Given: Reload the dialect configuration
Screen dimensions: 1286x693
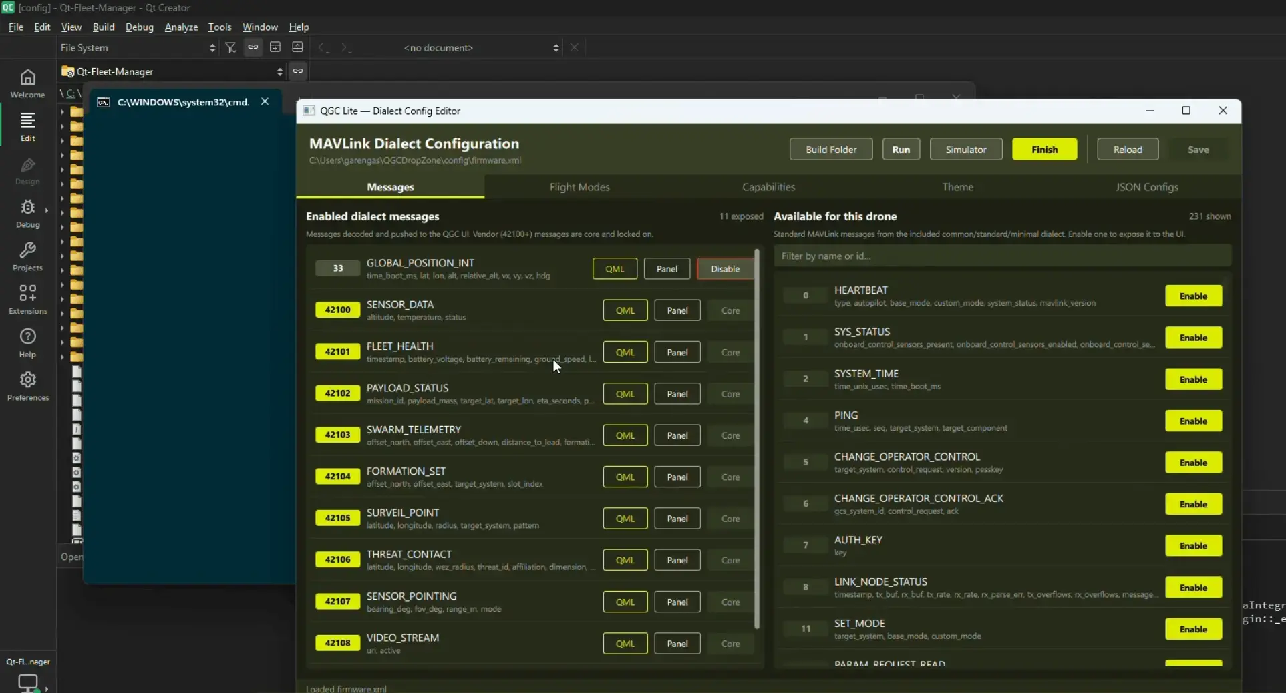Looking at the screenshot, I should 1127,149.
